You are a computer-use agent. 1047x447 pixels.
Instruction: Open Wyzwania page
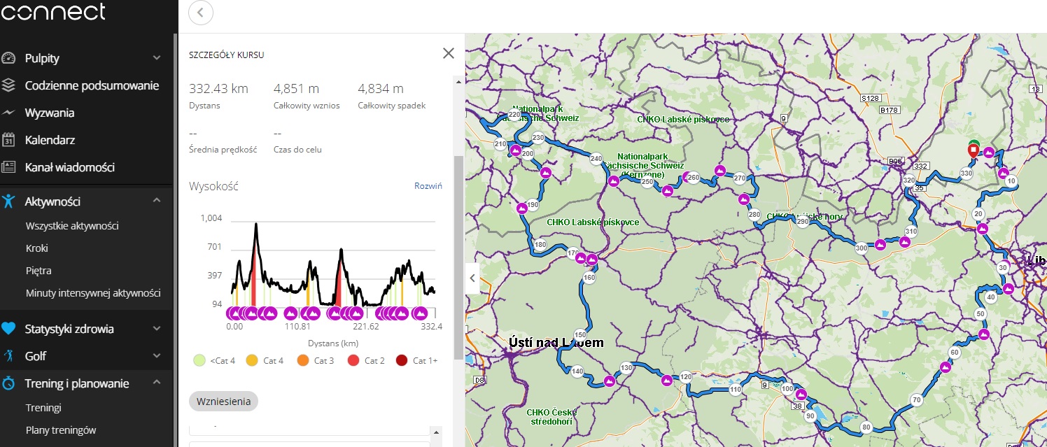coord(50,113)
